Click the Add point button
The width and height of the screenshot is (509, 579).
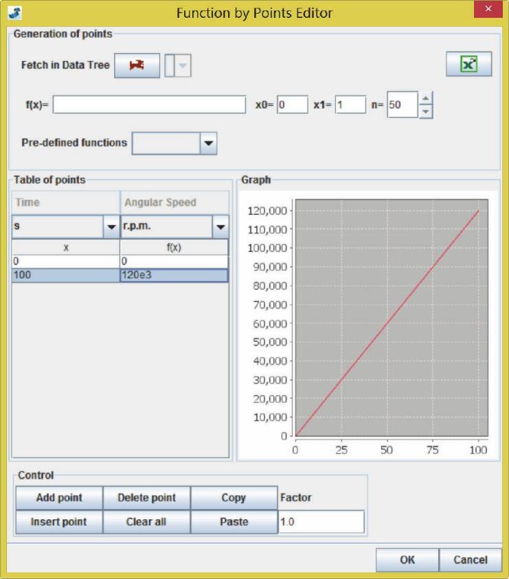click(x=59, y=498)
